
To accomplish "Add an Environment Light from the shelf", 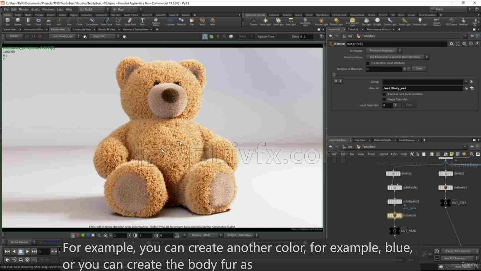I will coord(352,22).
